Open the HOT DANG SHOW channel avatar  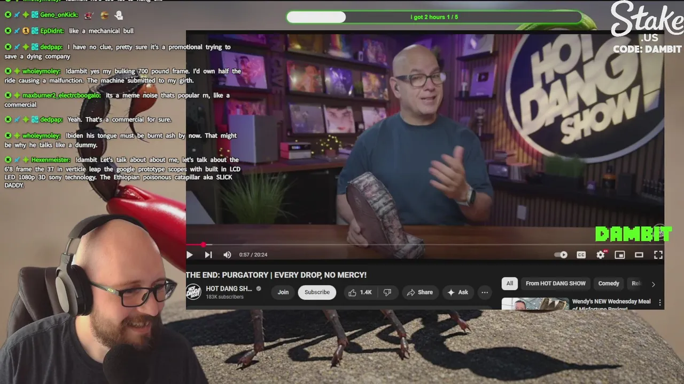pos(193,292)
